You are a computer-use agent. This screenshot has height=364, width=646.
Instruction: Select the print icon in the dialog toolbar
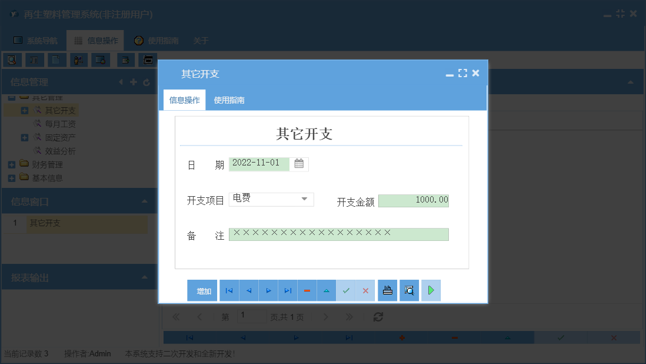click(x=387, y=290)
